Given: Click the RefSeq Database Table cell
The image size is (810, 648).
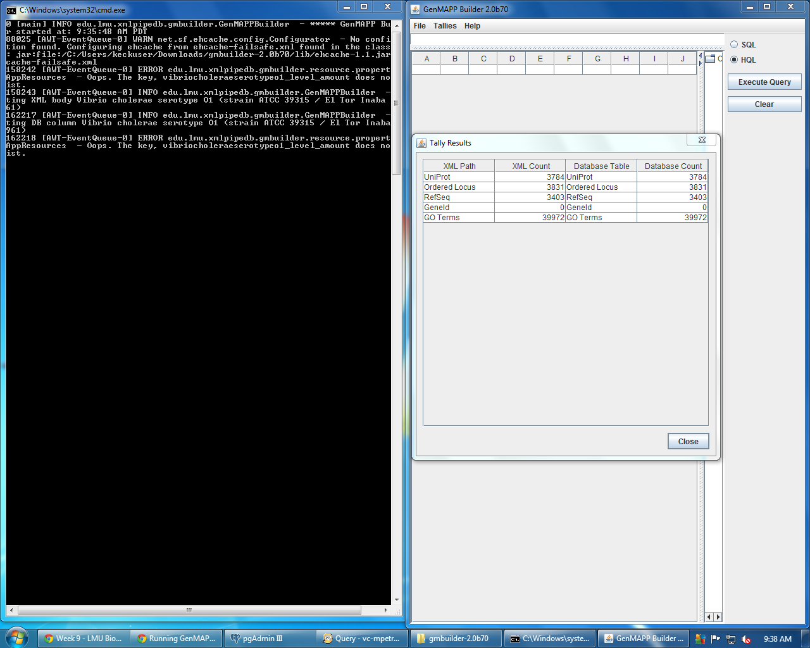Looking at the screenshot, I should coord(601,197).
